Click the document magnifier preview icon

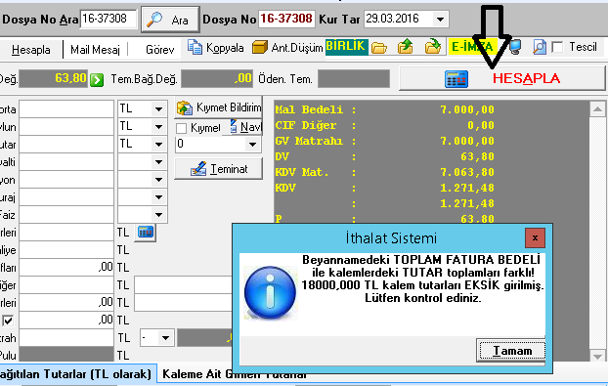point(539,47)
